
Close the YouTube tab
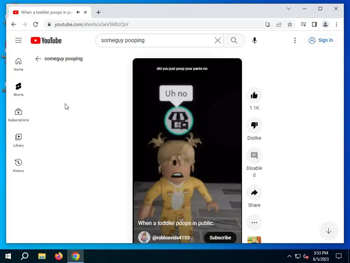[85, 12]
